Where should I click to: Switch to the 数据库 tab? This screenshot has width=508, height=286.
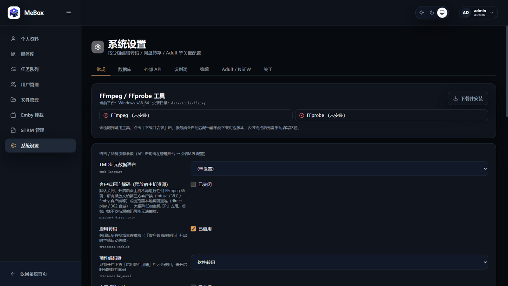click(124, 69)
